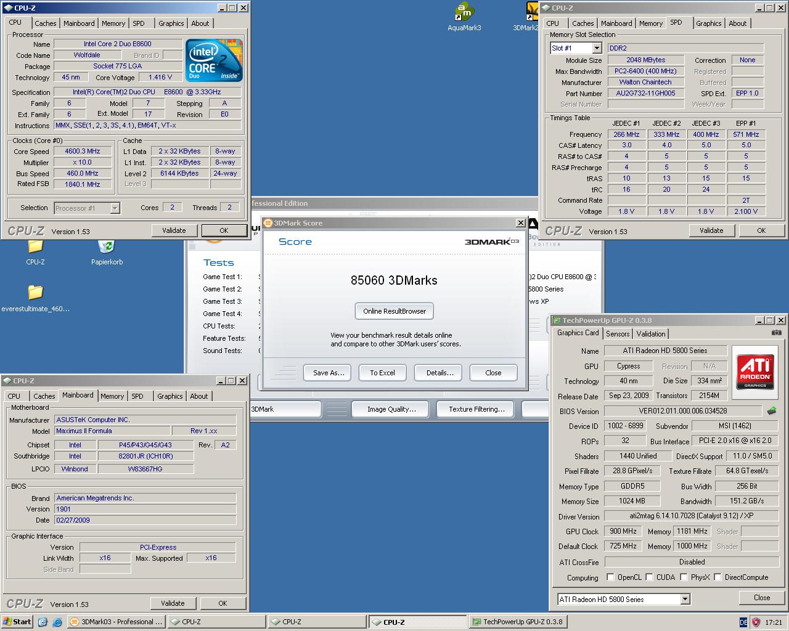Click Online ResultBrowser button

[x=394, y=311]
